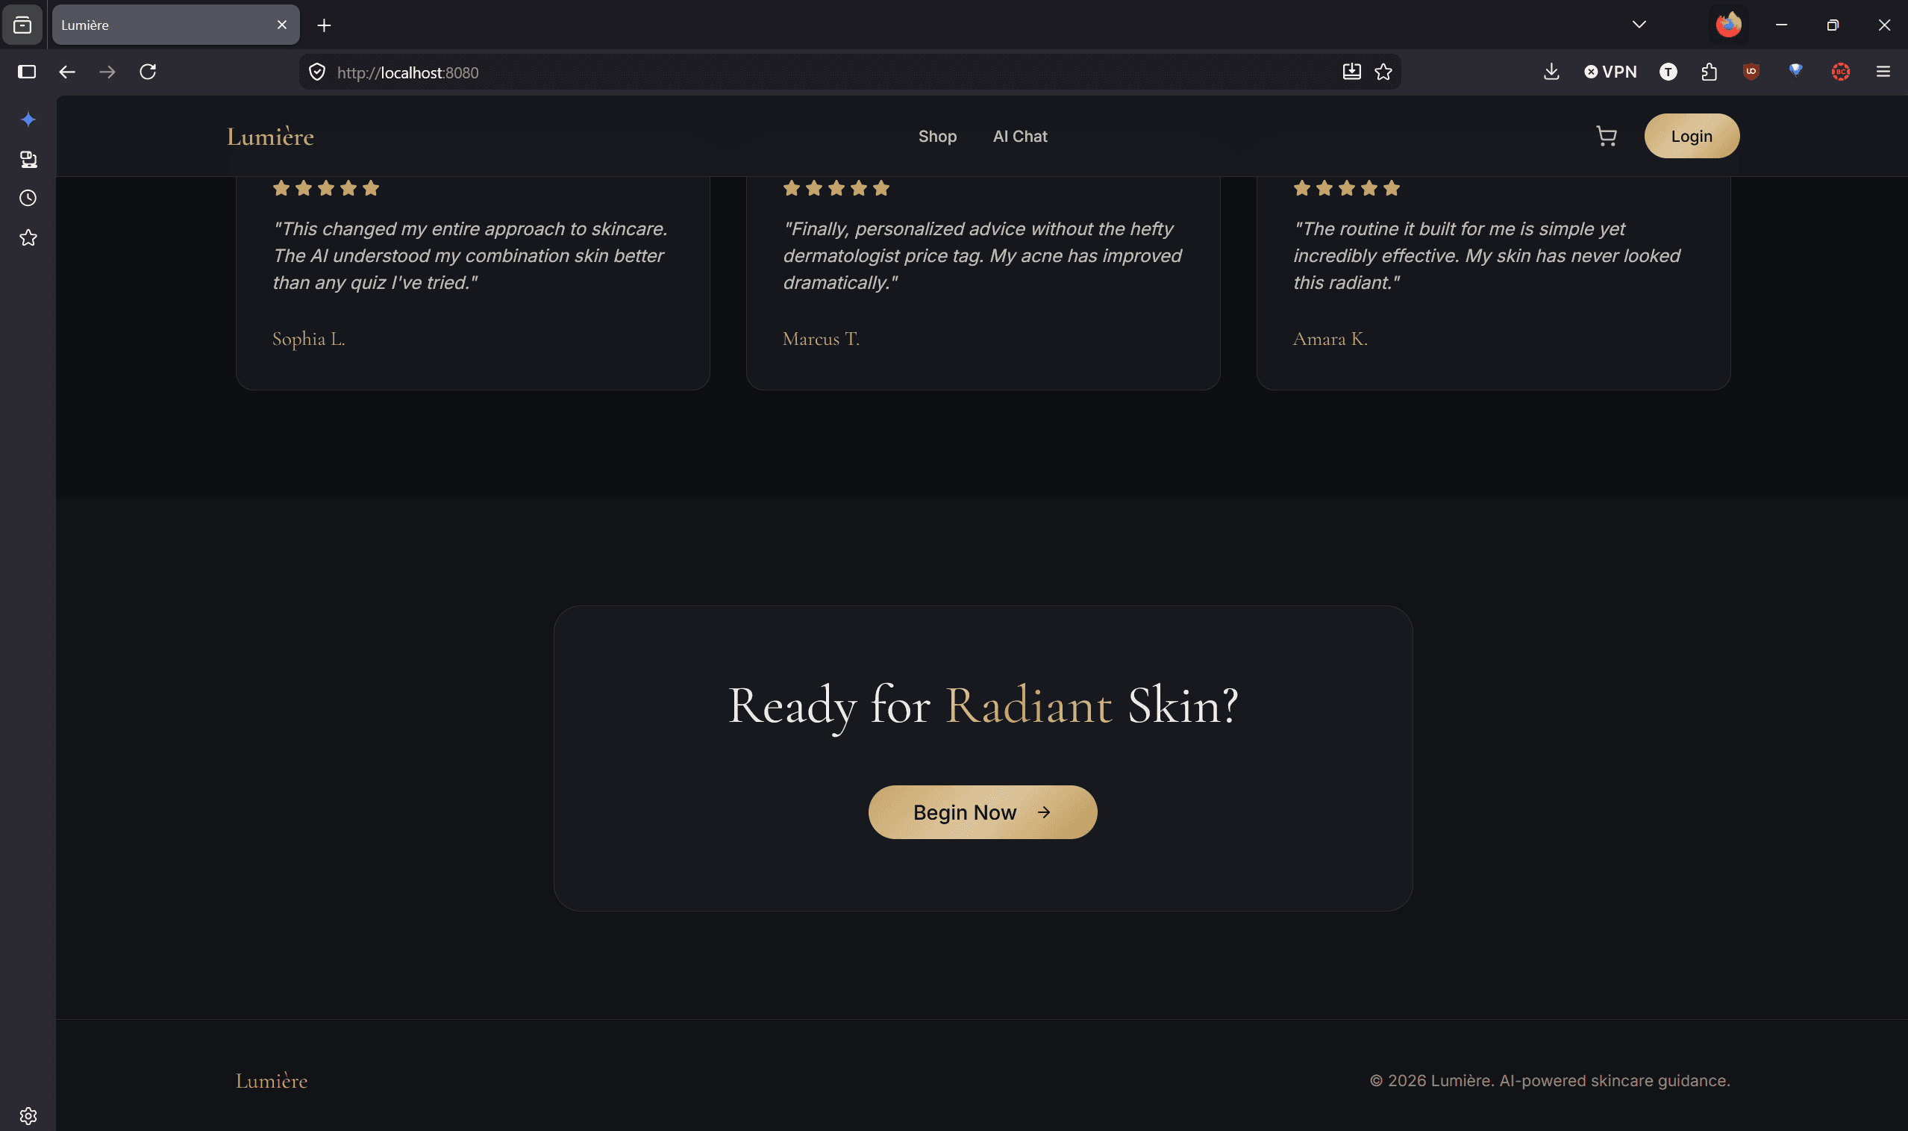This screenshot has height=1131, width=1908.
Task: Click the Lumière logo in the footer
Action: [272, 1081]
